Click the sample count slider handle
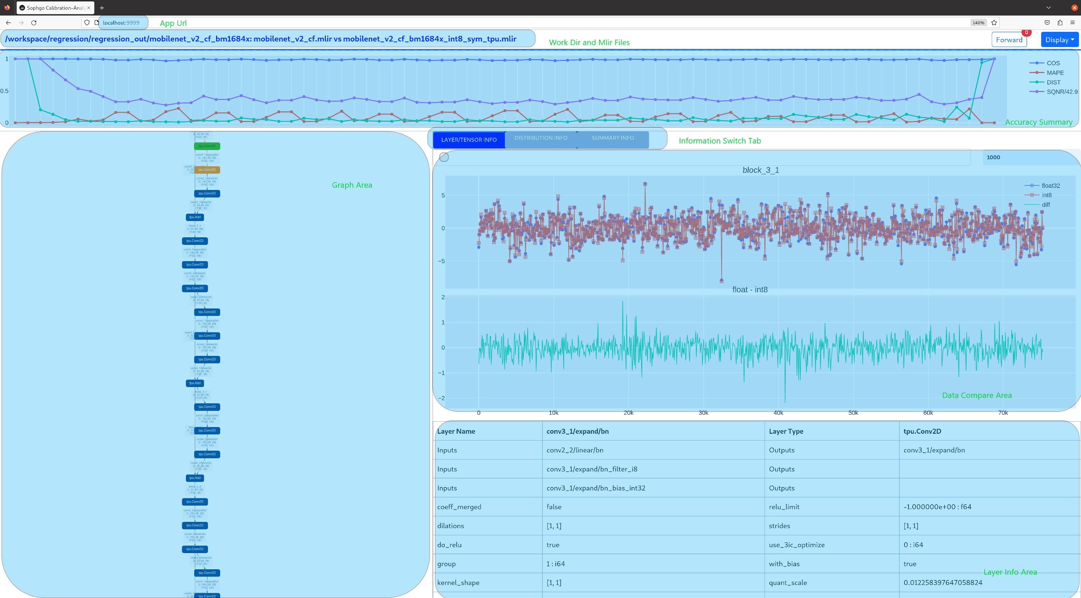 [444, 157]
